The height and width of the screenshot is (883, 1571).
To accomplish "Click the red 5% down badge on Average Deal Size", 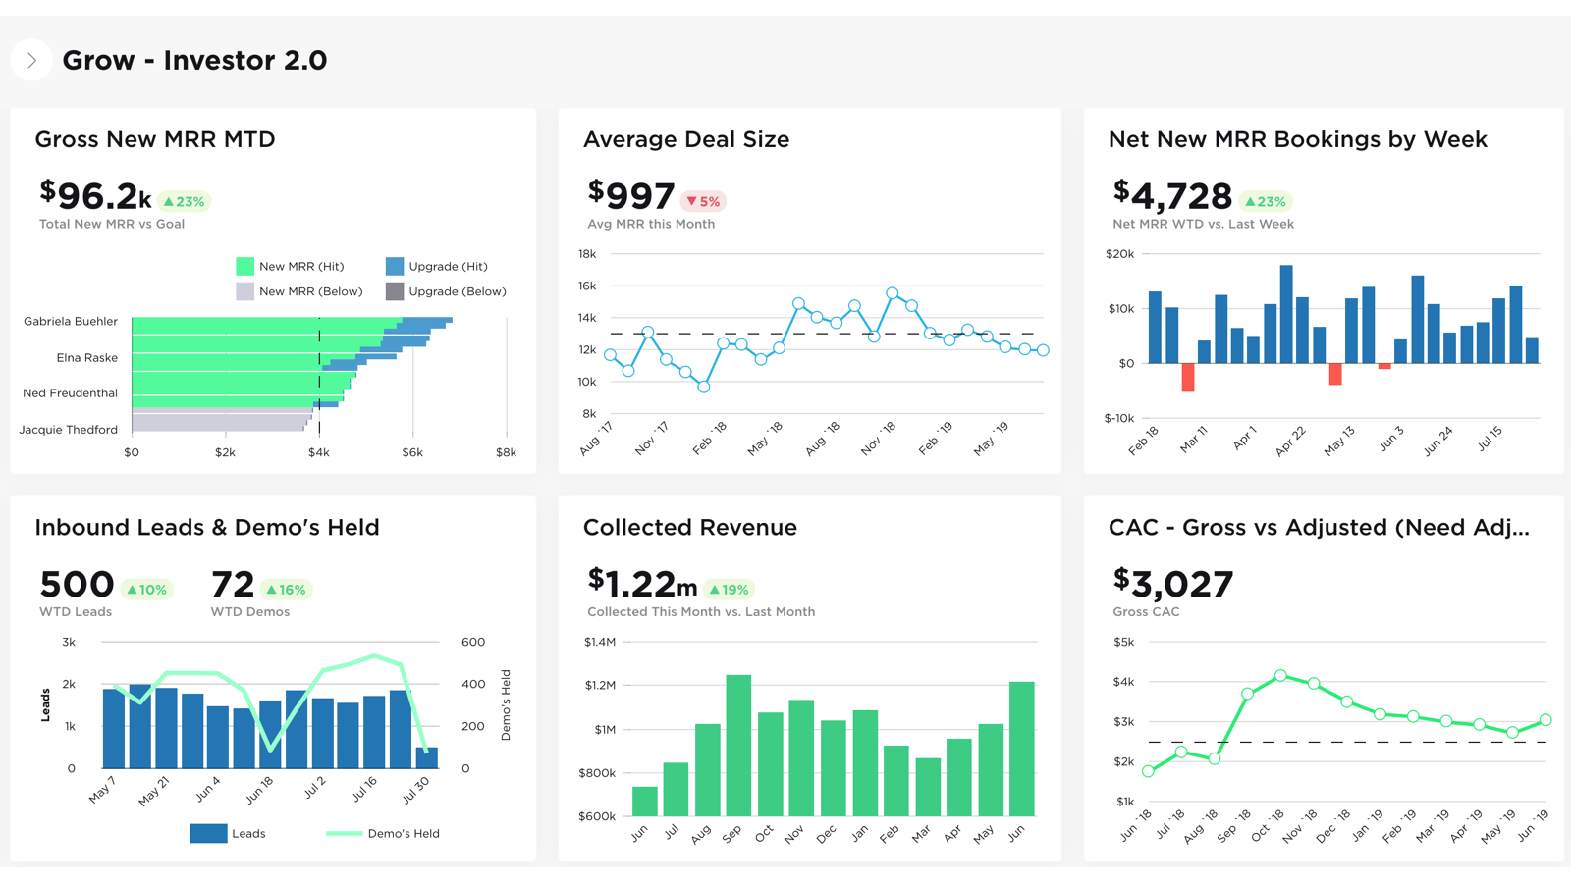I will tap(703, 202).
